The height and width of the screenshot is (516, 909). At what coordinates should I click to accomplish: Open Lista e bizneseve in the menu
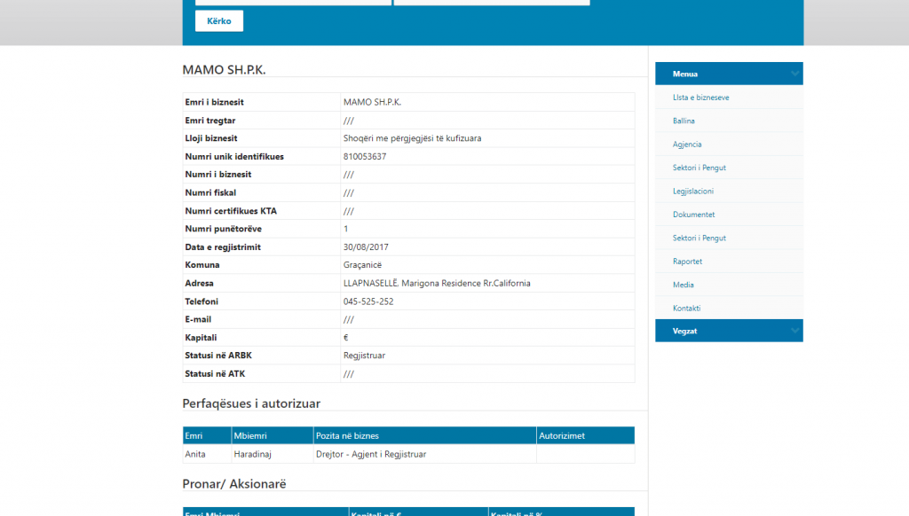701,98
